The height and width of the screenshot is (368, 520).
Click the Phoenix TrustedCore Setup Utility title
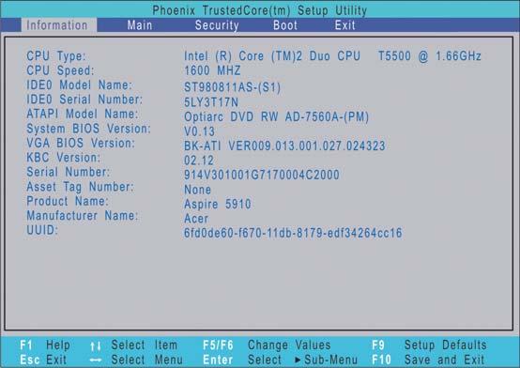click(260, 10)
